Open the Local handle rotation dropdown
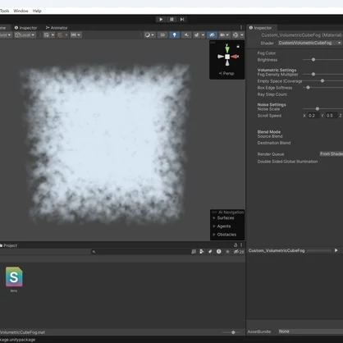Viewport: 343px width, 343px height. pyautogui.click(x=25, y=35)
